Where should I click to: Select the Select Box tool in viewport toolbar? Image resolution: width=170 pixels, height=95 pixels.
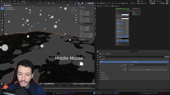[x=2, y=8]
